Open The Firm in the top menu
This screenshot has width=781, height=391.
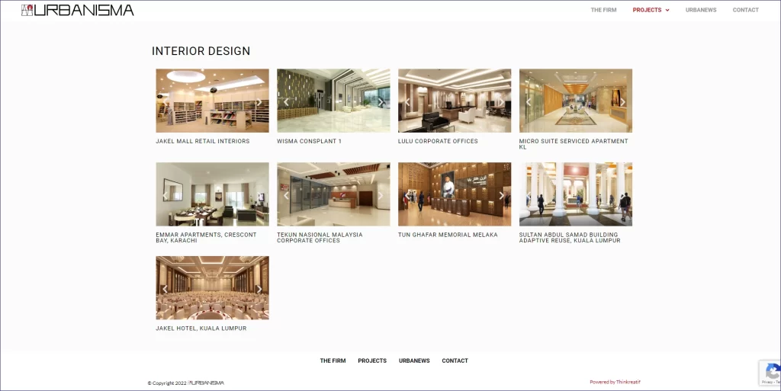click(603, 10)
